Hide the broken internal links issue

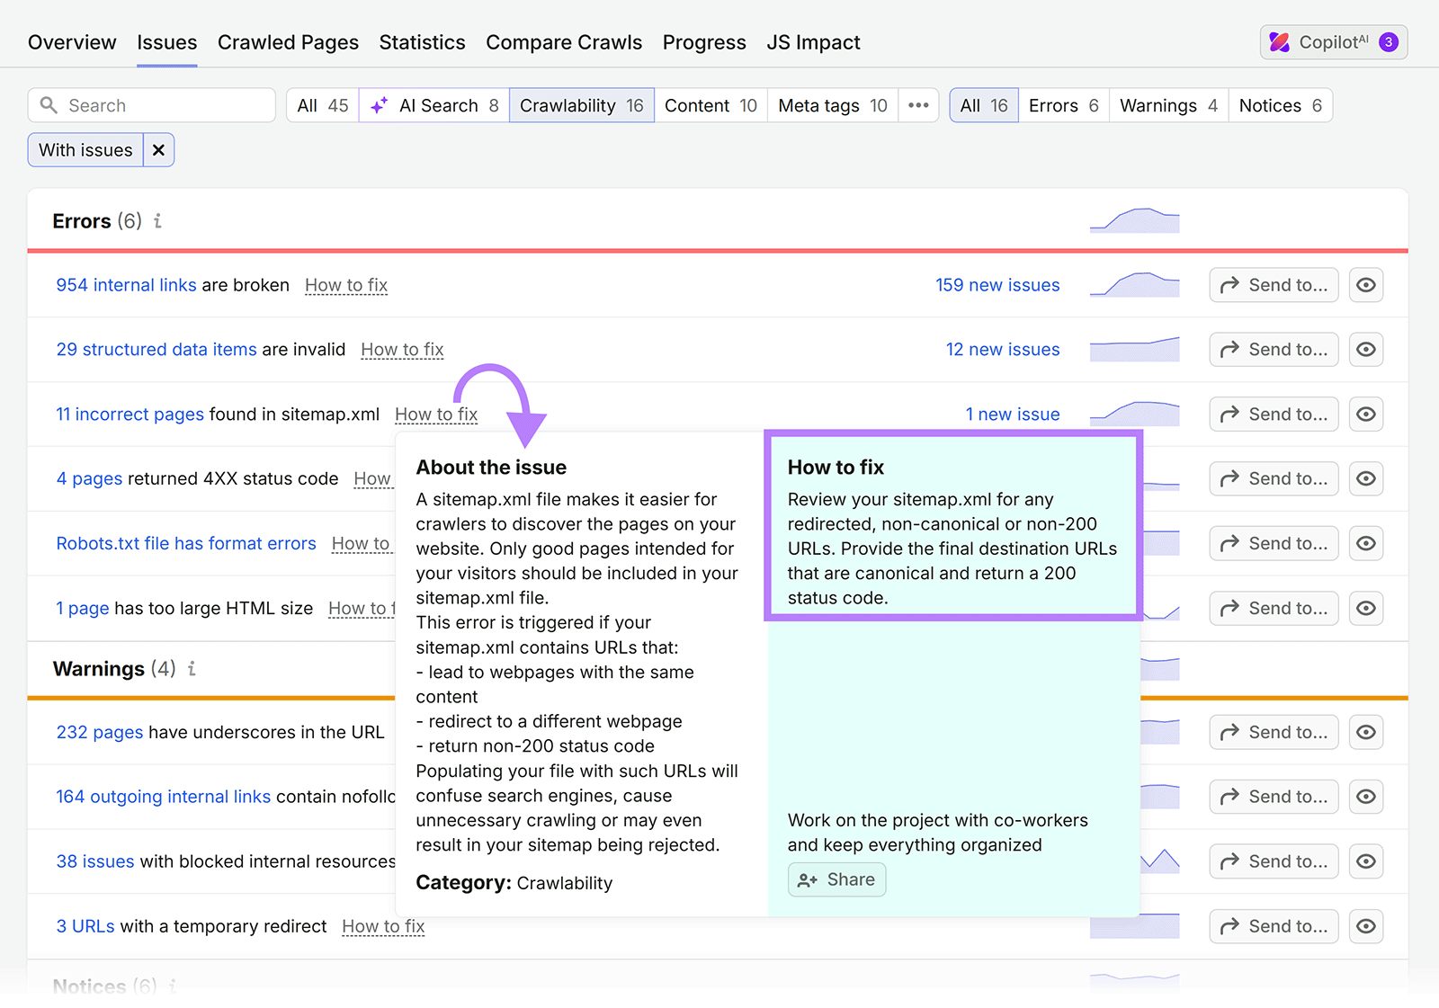[1365, 285]
